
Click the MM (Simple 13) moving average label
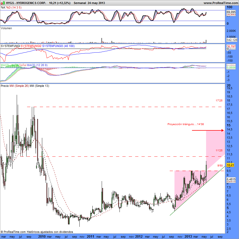(x=39, y=86)
